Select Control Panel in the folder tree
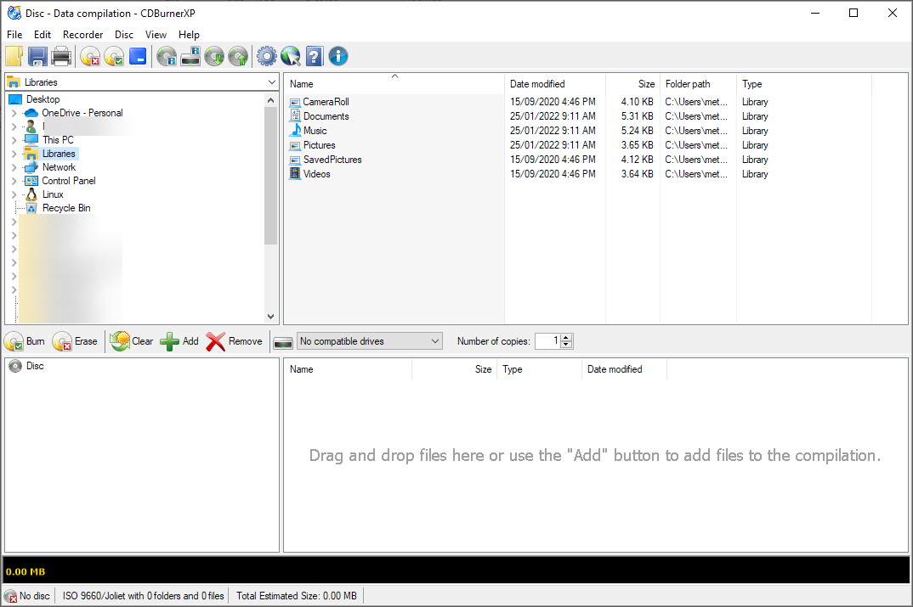 (x=69, y=181)
